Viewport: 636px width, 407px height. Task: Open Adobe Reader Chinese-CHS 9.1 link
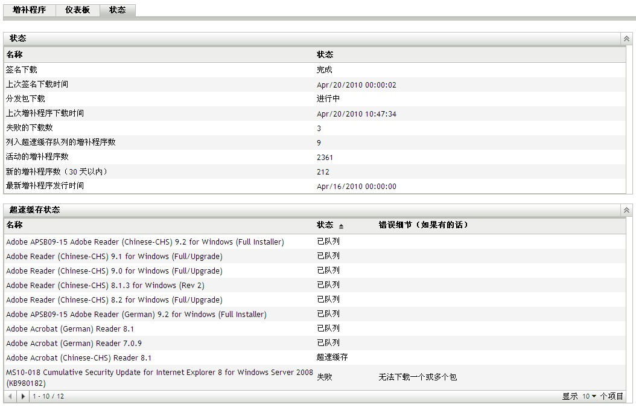click(114, 257)
